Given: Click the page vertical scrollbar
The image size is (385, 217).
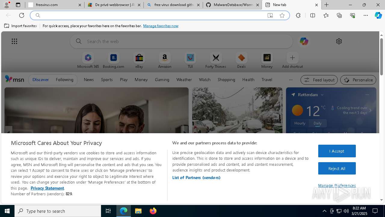Looking at the screenshot, I should click(x=381, y=56).
